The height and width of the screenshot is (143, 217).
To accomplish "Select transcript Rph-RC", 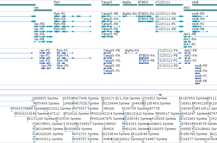I will 72,16.
